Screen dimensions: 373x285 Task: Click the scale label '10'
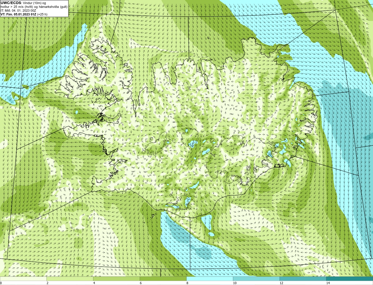[x=235, y=283]
